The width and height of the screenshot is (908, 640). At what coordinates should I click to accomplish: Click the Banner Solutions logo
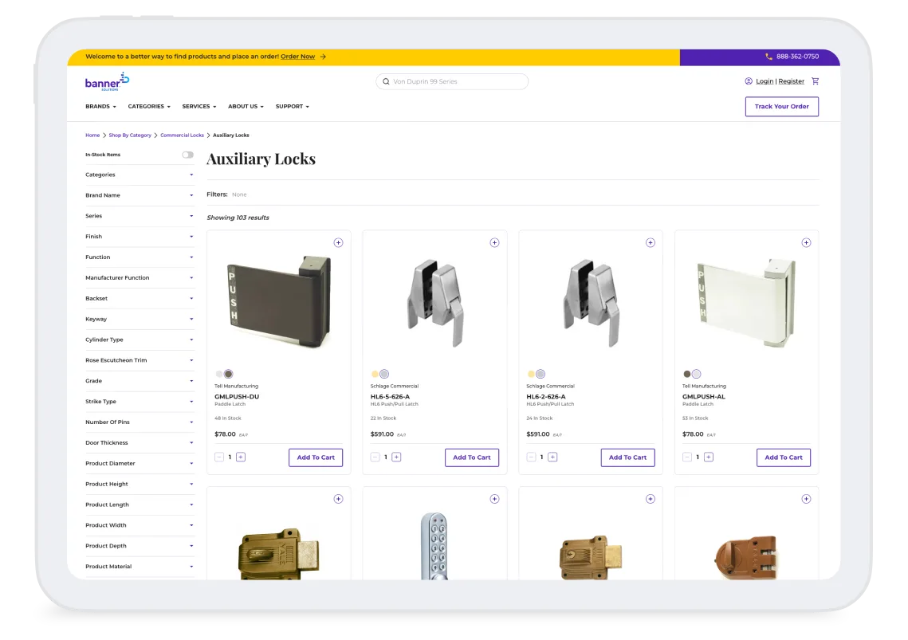click(x=107, y=81)
